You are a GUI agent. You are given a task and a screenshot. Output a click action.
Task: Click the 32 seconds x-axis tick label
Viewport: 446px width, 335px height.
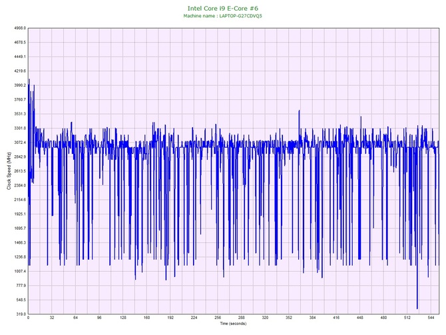click(52, 318)
